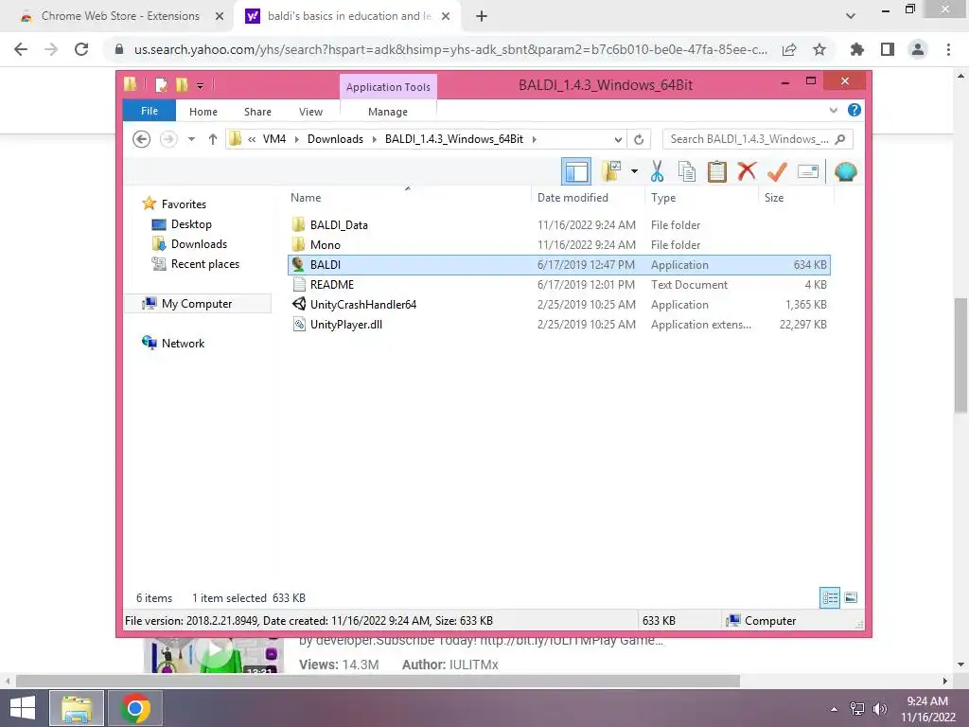Click the Classic Shell settings icon
The image size is (969, 727).
pos(845,171)
